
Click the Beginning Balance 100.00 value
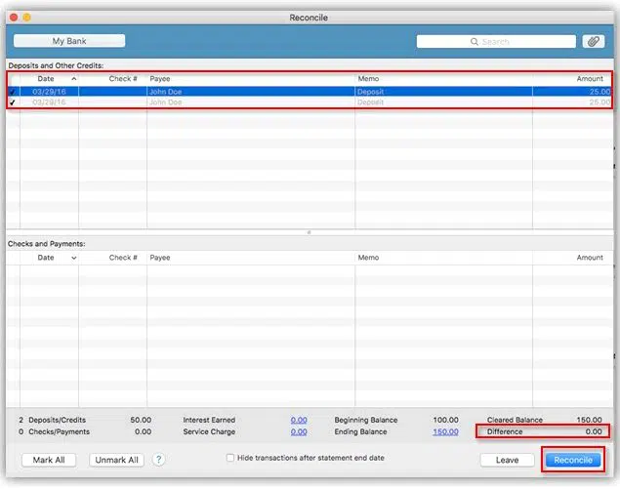point(445,420)
